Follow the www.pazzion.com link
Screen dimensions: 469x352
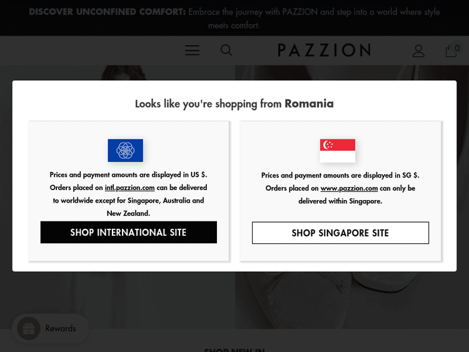tap(349, 188)
